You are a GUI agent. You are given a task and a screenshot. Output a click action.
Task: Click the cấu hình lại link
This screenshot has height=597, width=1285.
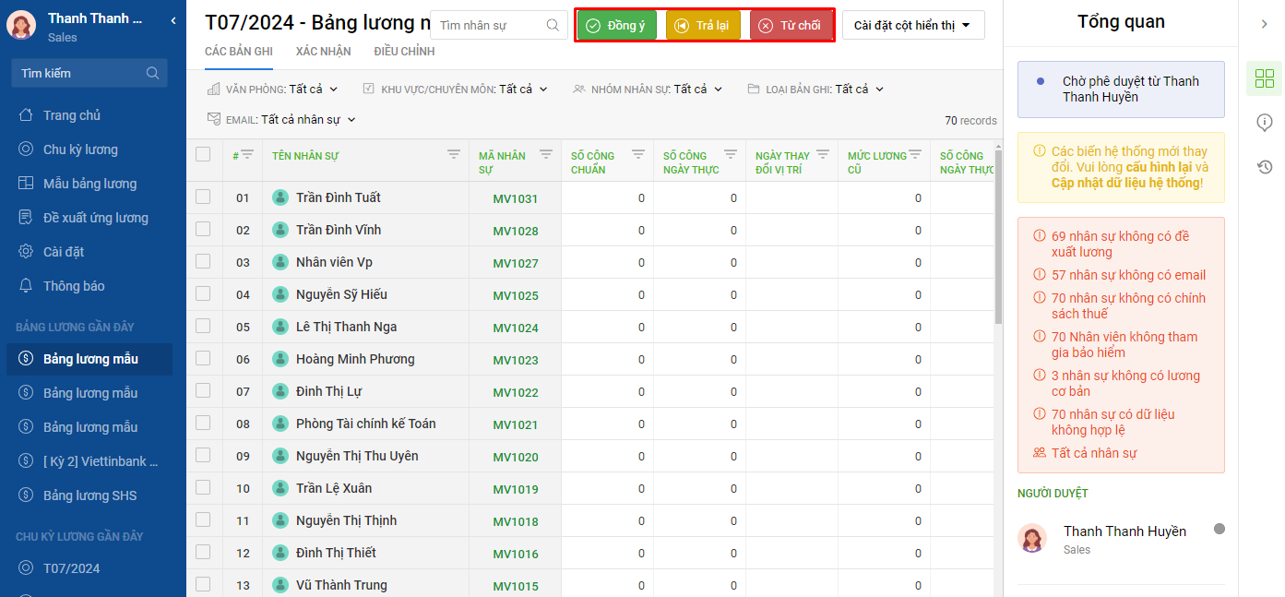(1160, 167)
